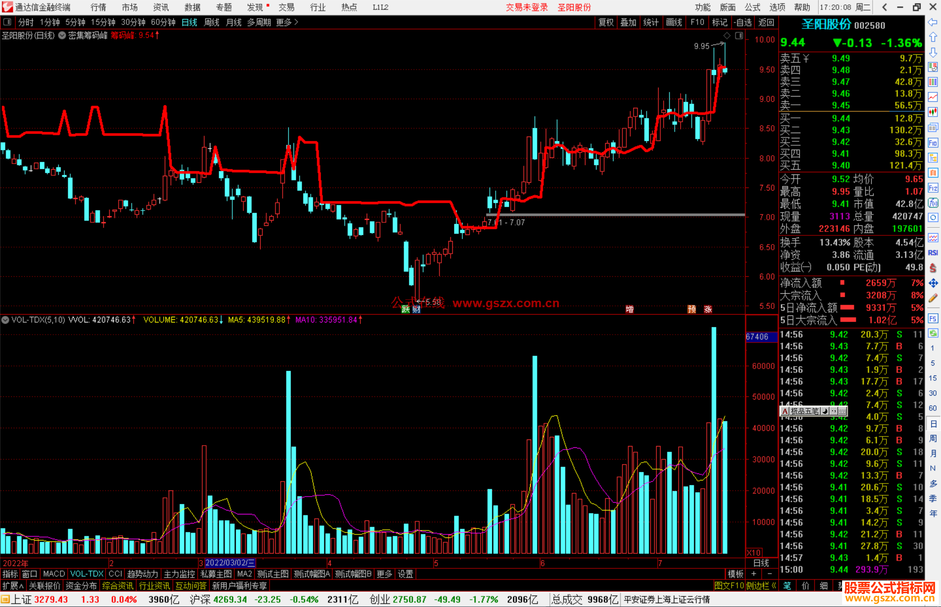The image size is (941, 607).
Task: Click the wavy indicator lines icon
Action: pos(933,238)
